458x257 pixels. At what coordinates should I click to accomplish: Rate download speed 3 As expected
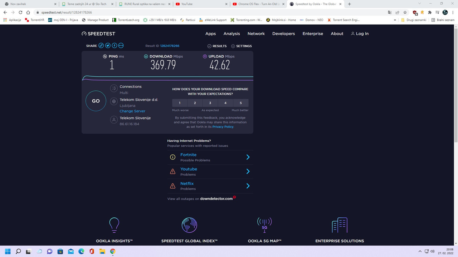tap(210, 103)
